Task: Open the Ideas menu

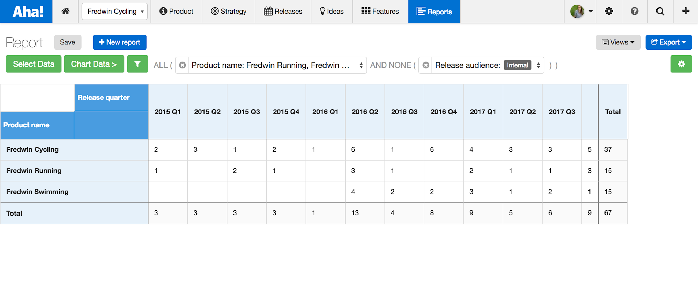Action: 332,12
